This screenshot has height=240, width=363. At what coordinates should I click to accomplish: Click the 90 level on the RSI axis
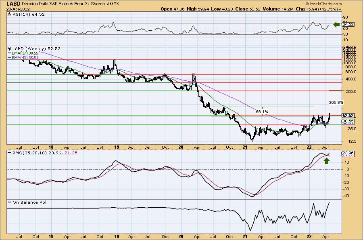tap(345, 17)
